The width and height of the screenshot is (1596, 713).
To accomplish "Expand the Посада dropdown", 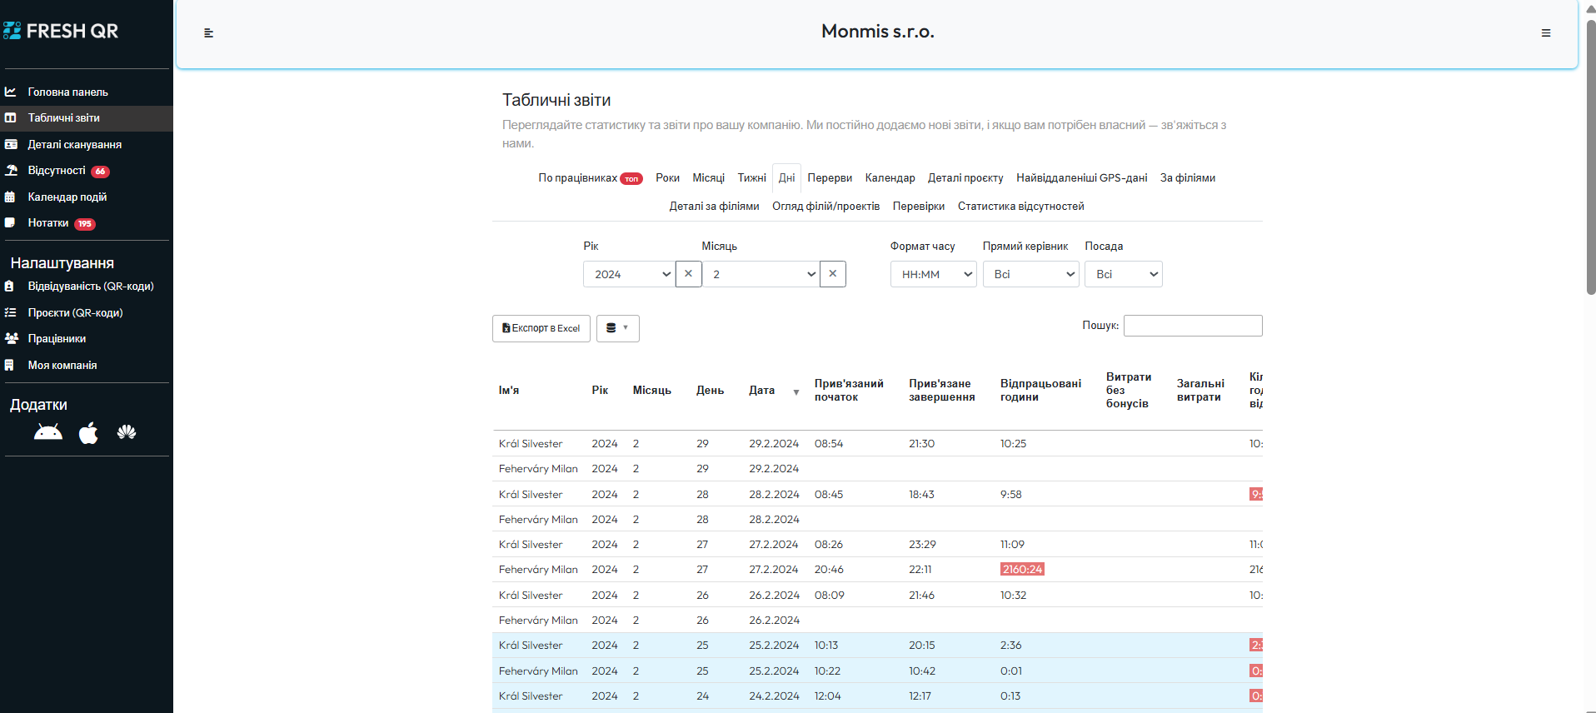I will point(1123,274).
